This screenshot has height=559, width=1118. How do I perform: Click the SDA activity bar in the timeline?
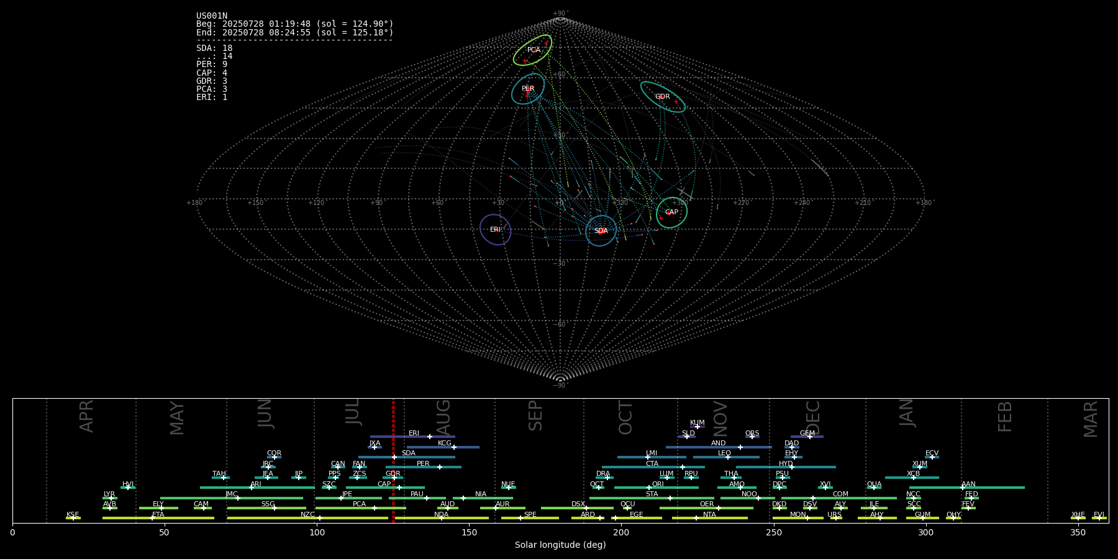tap(407, 457)
